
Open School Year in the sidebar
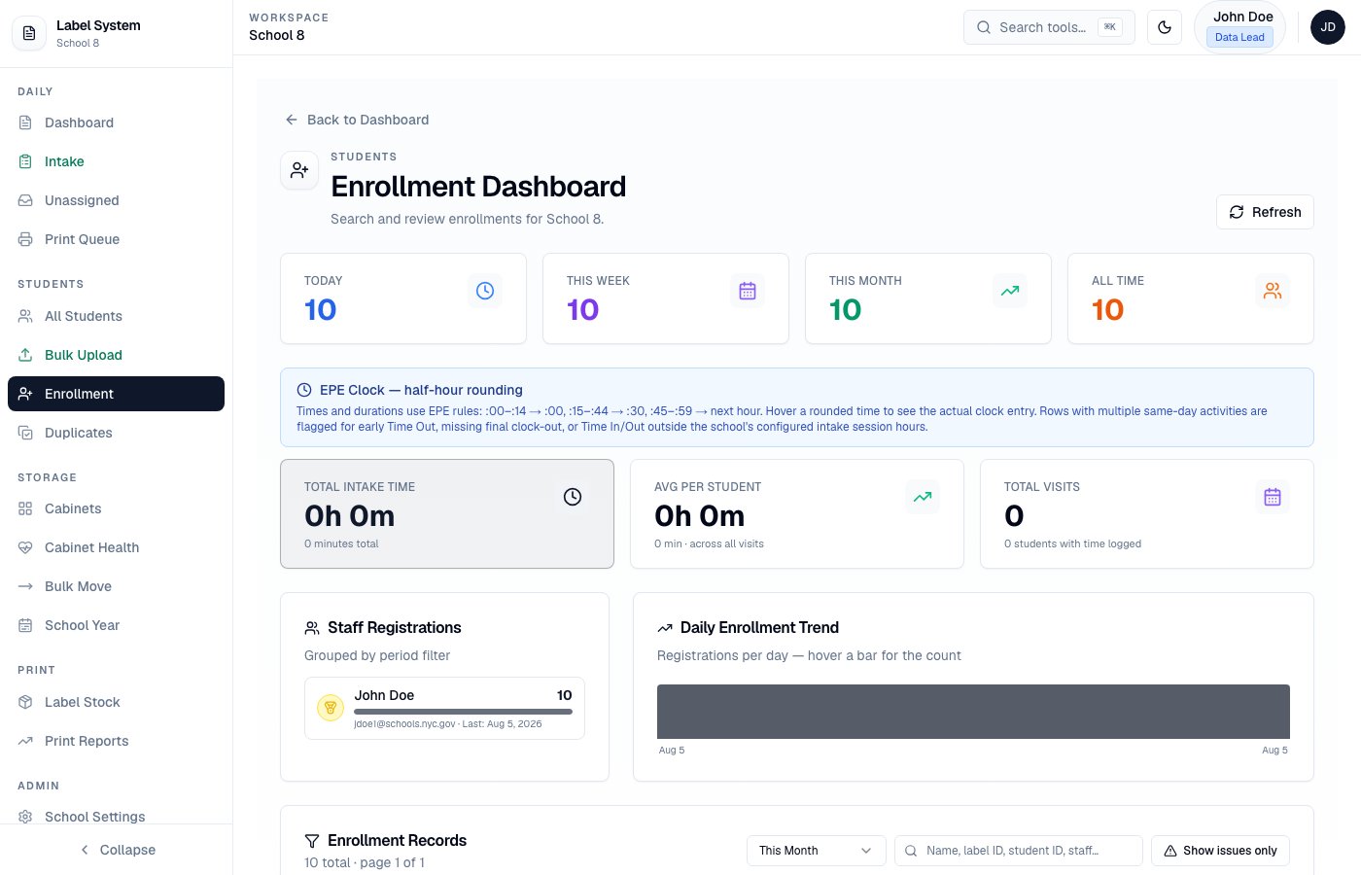point(116,625)
